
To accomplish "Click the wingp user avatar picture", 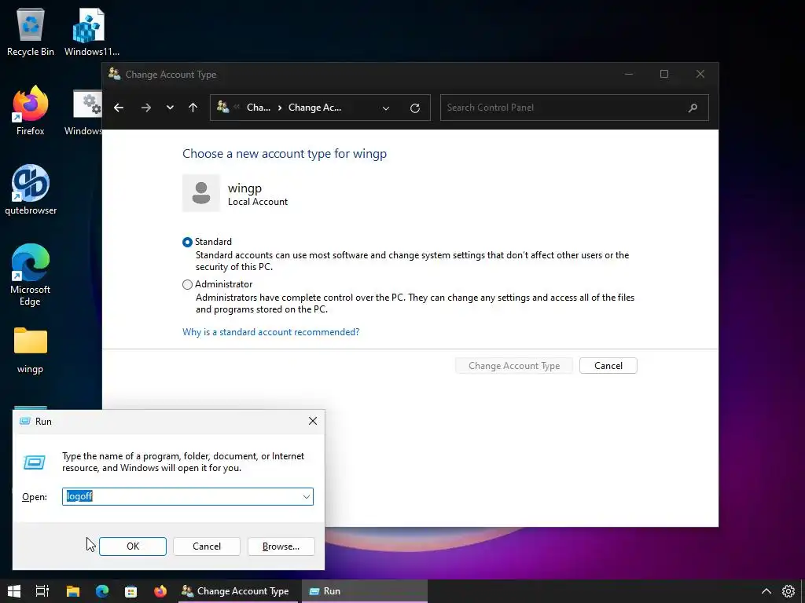I will [x=201, y=193].
